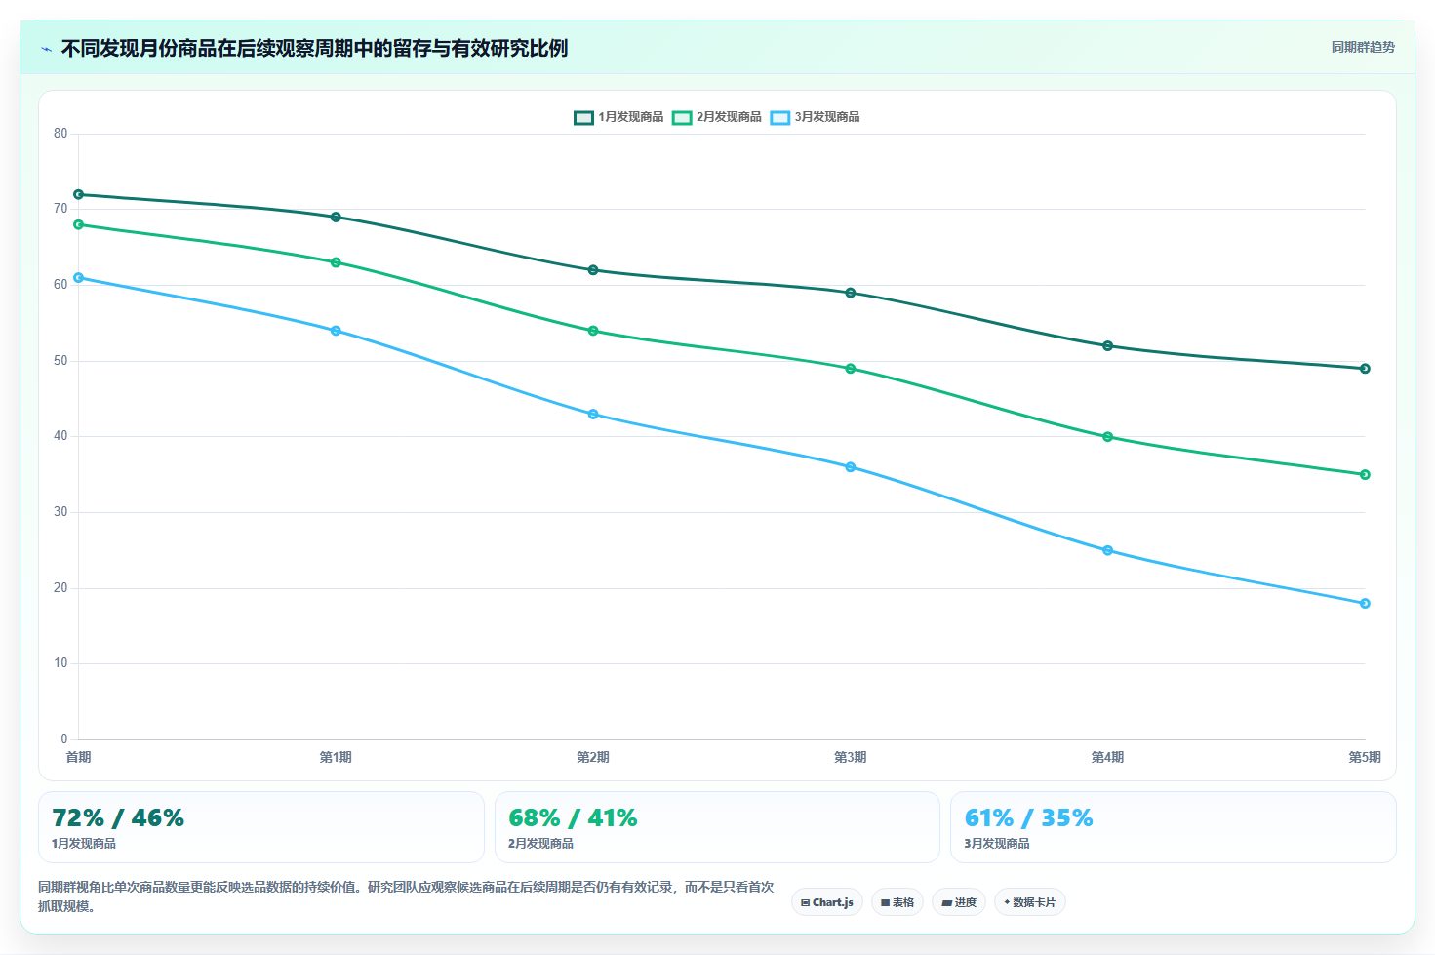1435x955 pixels.
Task: Select the 72% / 46% stat card
Action: point(261,827)
